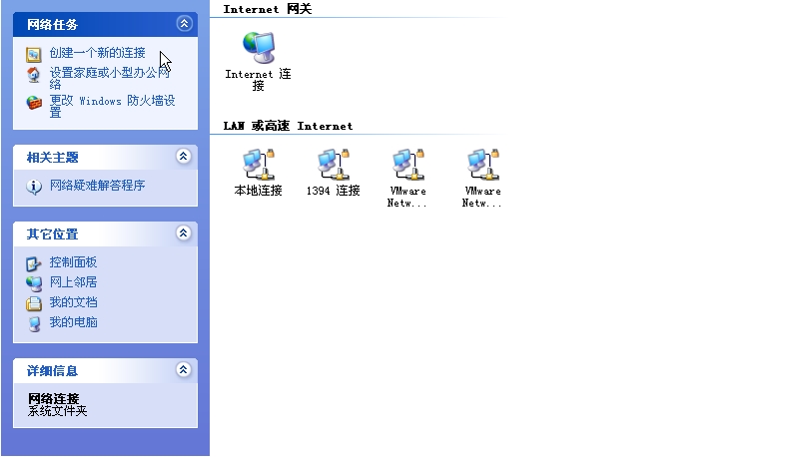Go to 控制面板 link
This screenshot has height=457, width=791.
click(73, 262)
